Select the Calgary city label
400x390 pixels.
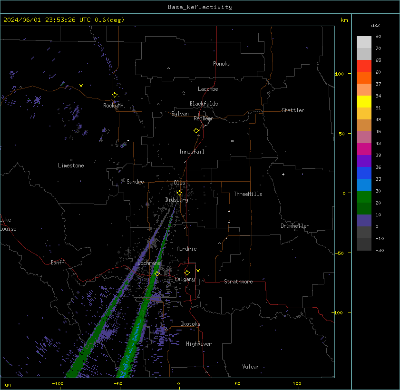(185, 280)
